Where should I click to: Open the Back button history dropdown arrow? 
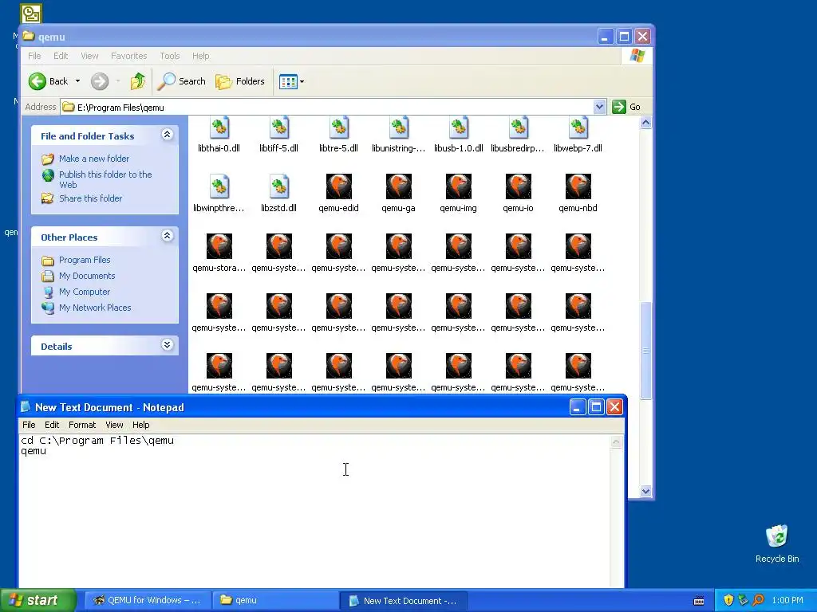[77, 81]
